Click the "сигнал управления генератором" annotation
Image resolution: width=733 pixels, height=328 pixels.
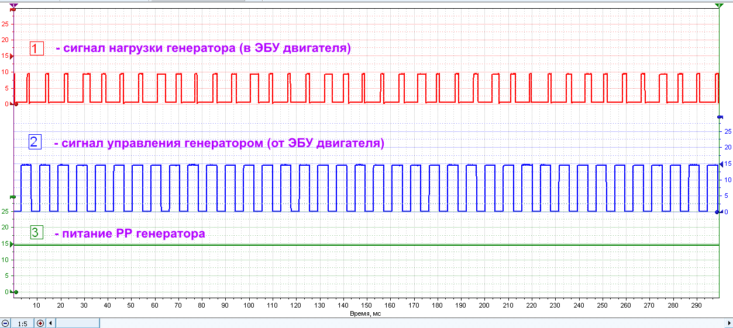coord(219,143)
